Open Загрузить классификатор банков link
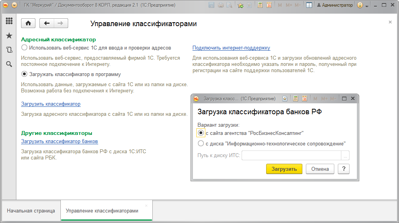The height and width of the screenshot is (223, 399). (x=59, y=141)
